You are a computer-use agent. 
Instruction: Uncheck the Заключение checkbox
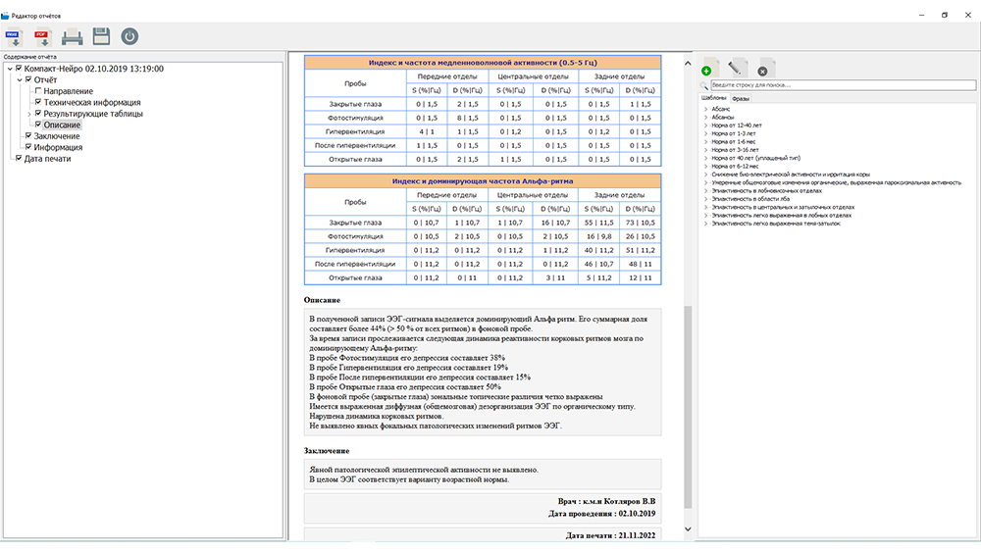(28, 136)
